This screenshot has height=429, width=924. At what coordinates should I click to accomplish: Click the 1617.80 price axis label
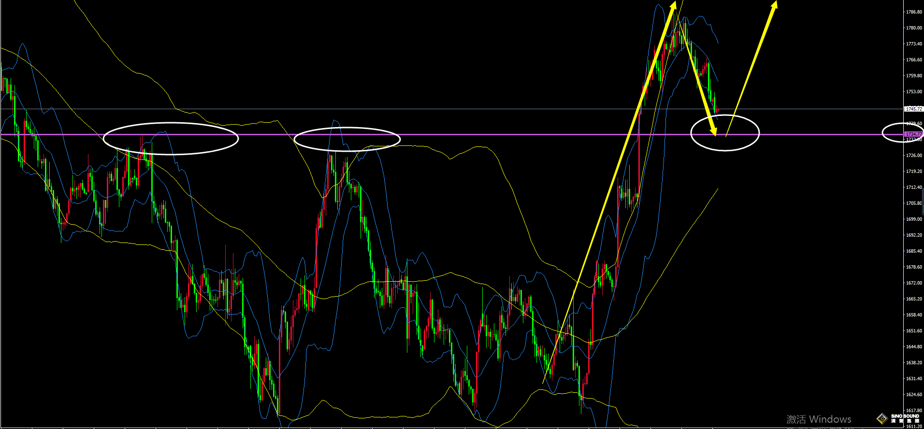pyautogui.click(x=914, y=410)
